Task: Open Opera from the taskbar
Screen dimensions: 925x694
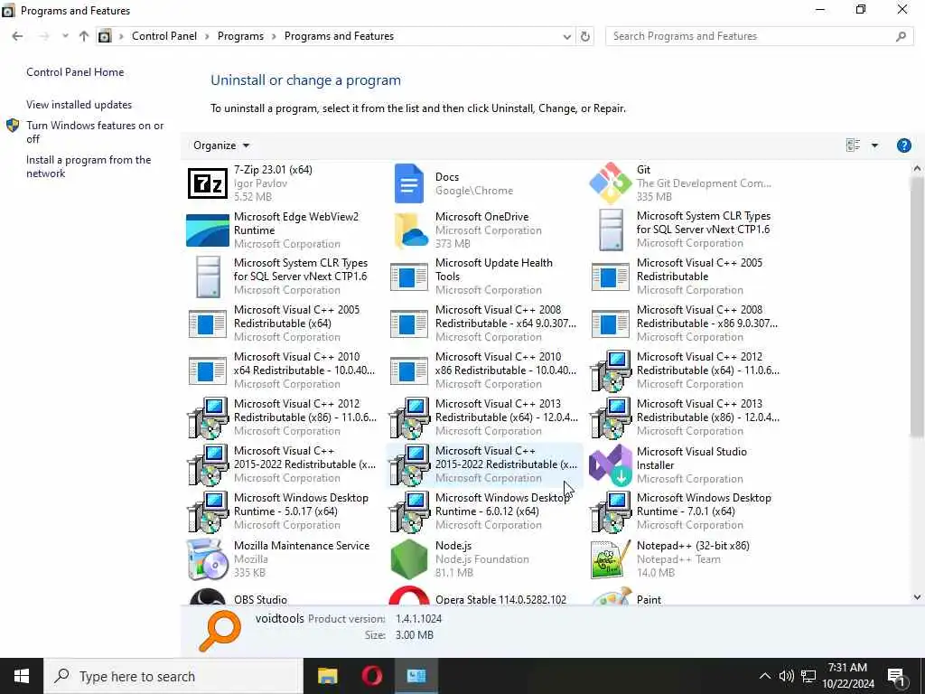Action: (x=371, y=676)
